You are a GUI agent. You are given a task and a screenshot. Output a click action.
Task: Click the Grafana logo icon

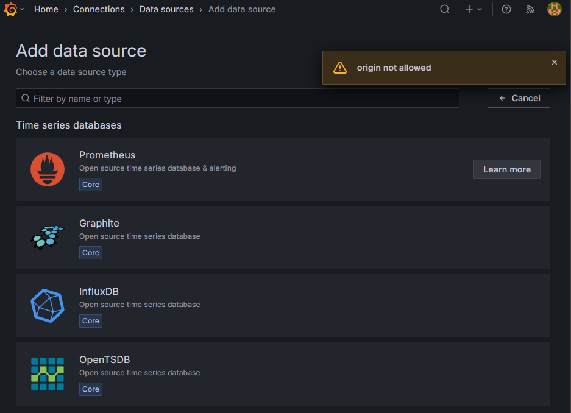coord(10,9)
